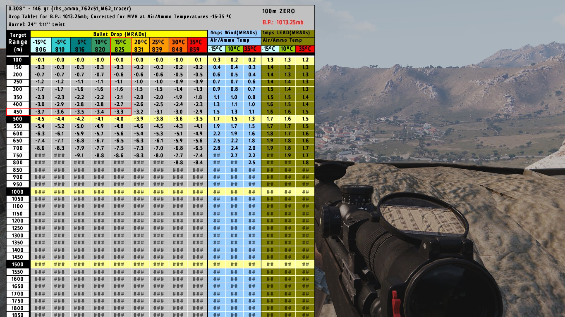The height and width of the screenshot is (317, 565).
Task: Click the wind 10°C green header cell
Action: [234, 49]
